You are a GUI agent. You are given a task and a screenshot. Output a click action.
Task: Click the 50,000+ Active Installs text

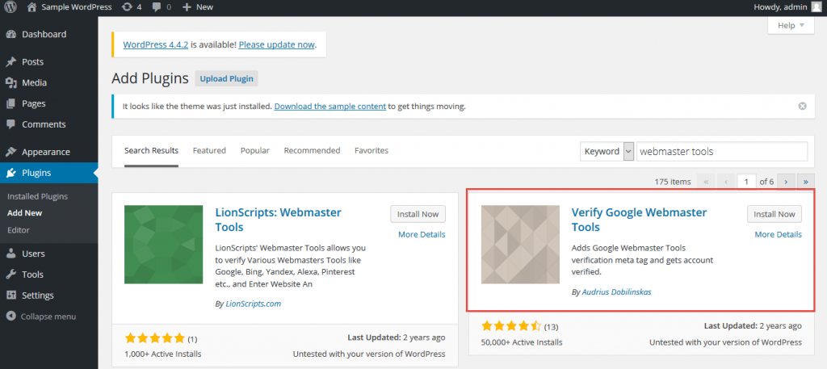522,342
